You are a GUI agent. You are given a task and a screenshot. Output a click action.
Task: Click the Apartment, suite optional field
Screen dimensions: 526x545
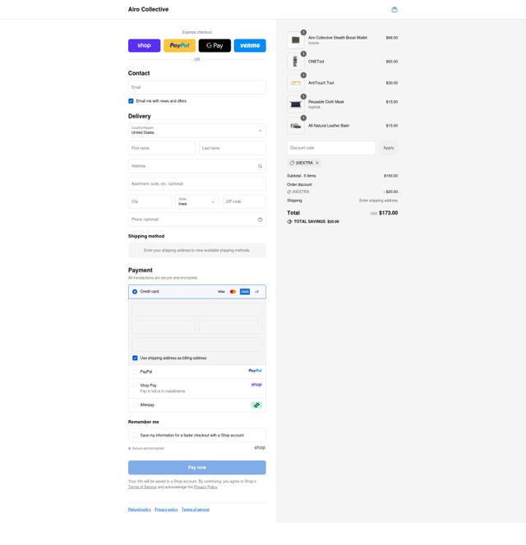[197, 184]
